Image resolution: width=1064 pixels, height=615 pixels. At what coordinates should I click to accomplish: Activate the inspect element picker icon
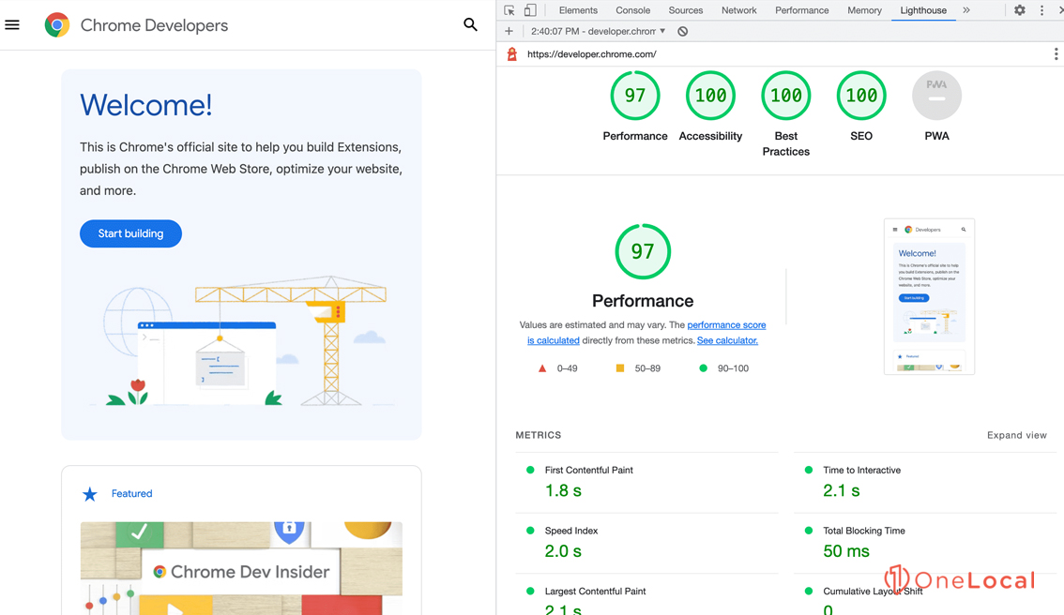coord(509,10)
